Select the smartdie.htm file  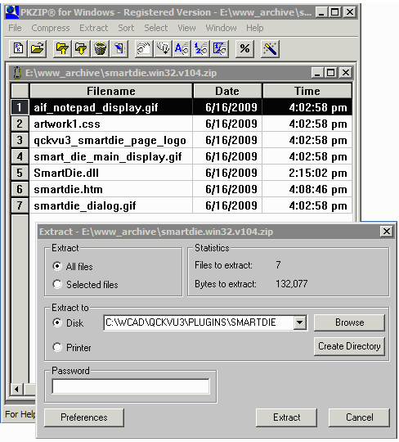pyautogui.click(x=68, y=189)
